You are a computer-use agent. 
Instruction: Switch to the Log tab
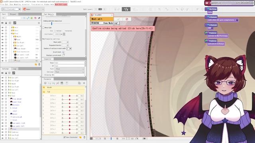coord(15,69)
